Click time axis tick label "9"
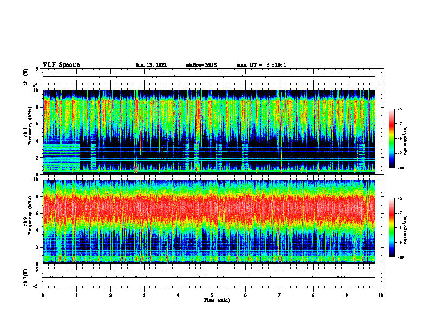Viewport: 429px width, 331px height. [347, 295]
